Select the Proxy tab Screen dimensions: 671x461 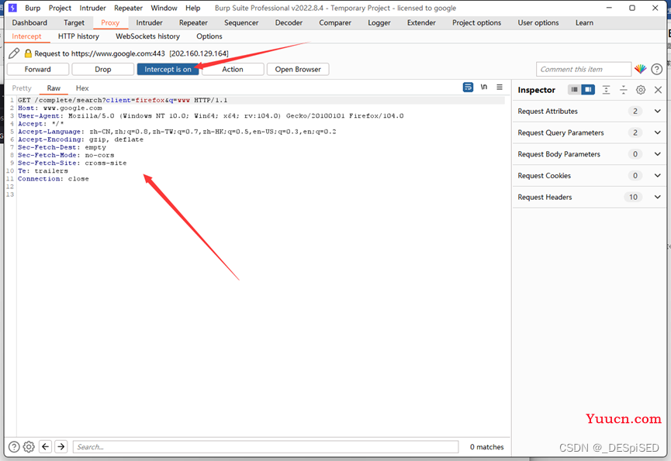pos(110,22)
